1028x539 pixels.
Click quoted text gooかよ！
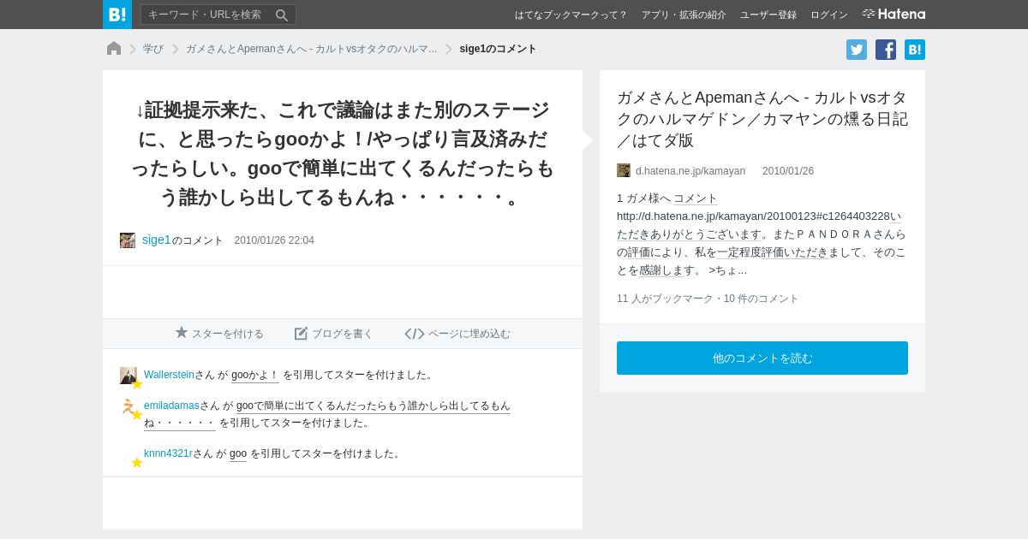click(x=255, y=375)
